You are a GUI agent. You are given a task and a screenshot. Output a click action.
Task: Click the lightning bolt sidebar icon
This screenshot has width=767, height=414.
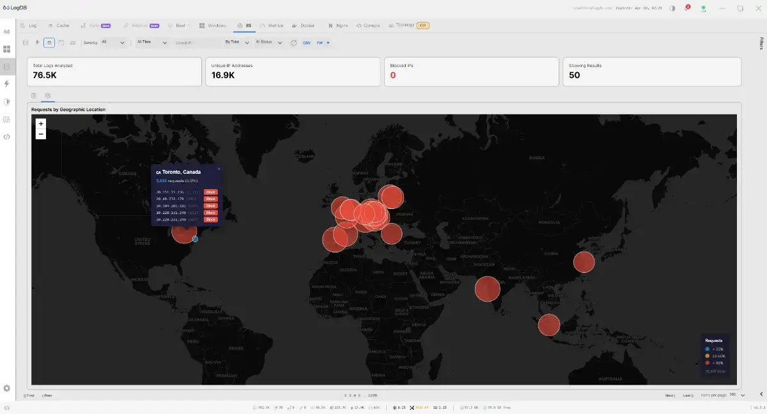pyautogui.click(x=7, y=84)
